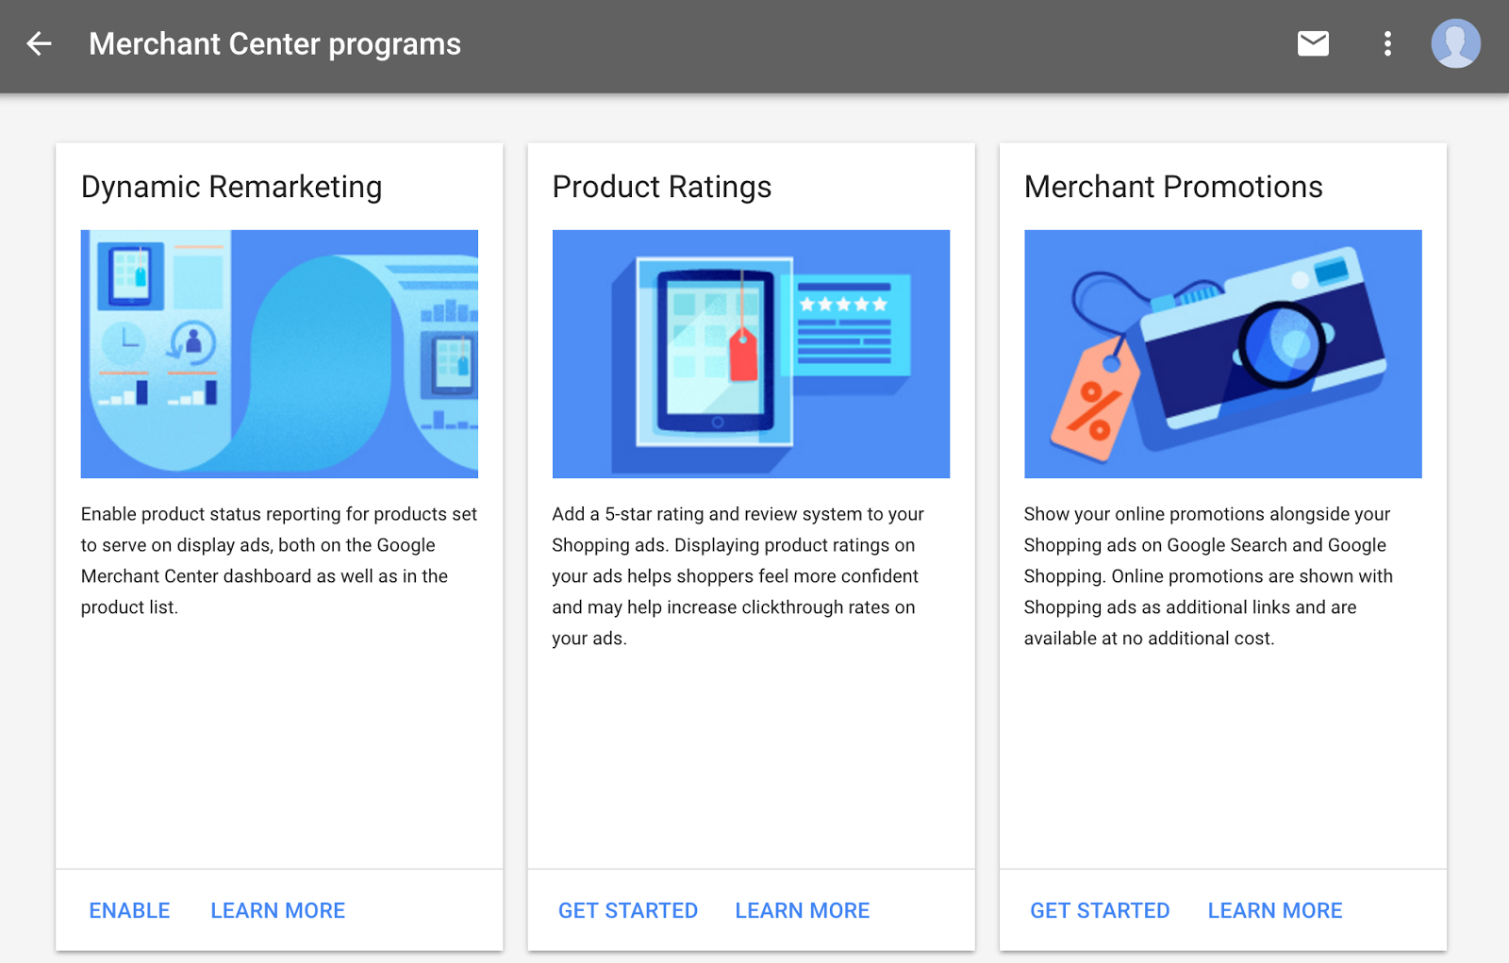
Task: Click the back arrow in the top bar
Action: point(39,43)
